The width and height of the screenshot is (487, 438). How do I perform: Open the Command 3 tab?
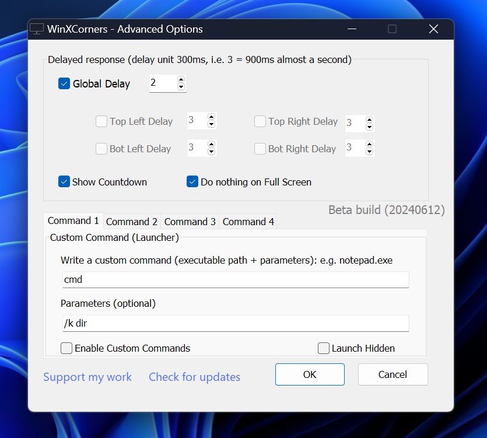coord(190,222)
